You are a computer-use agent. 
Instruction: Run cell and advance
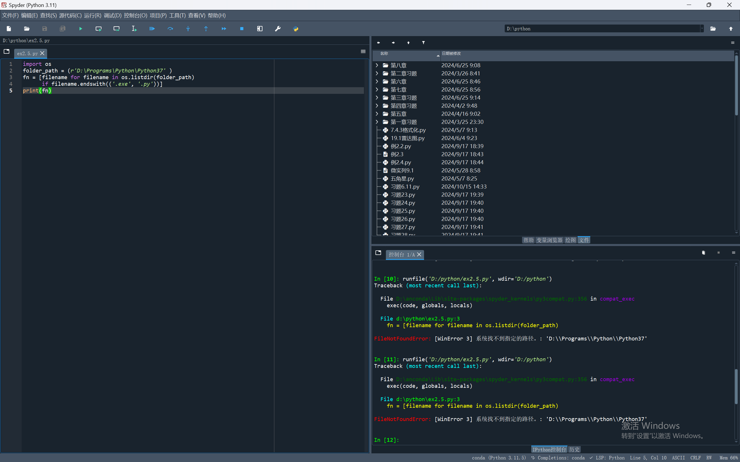116,29
